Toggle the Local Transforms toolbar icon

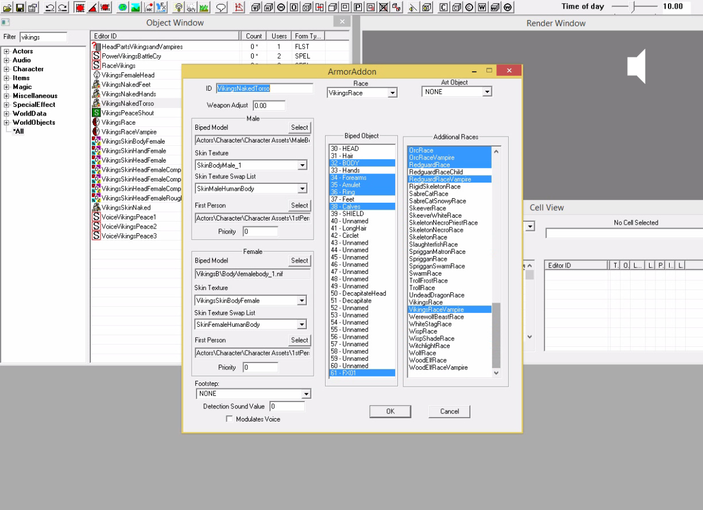(105, 7)
